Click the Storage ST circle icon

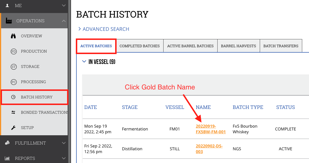tap(14, 67)
